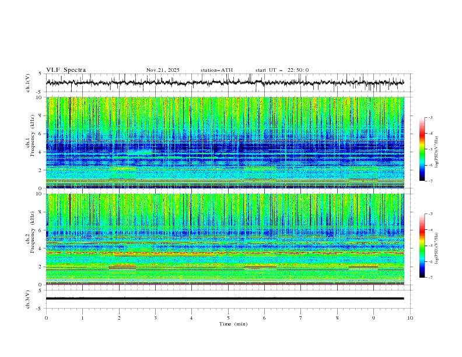
Task: Click time axis tick label "1"
Action: [x=82, y=318]
